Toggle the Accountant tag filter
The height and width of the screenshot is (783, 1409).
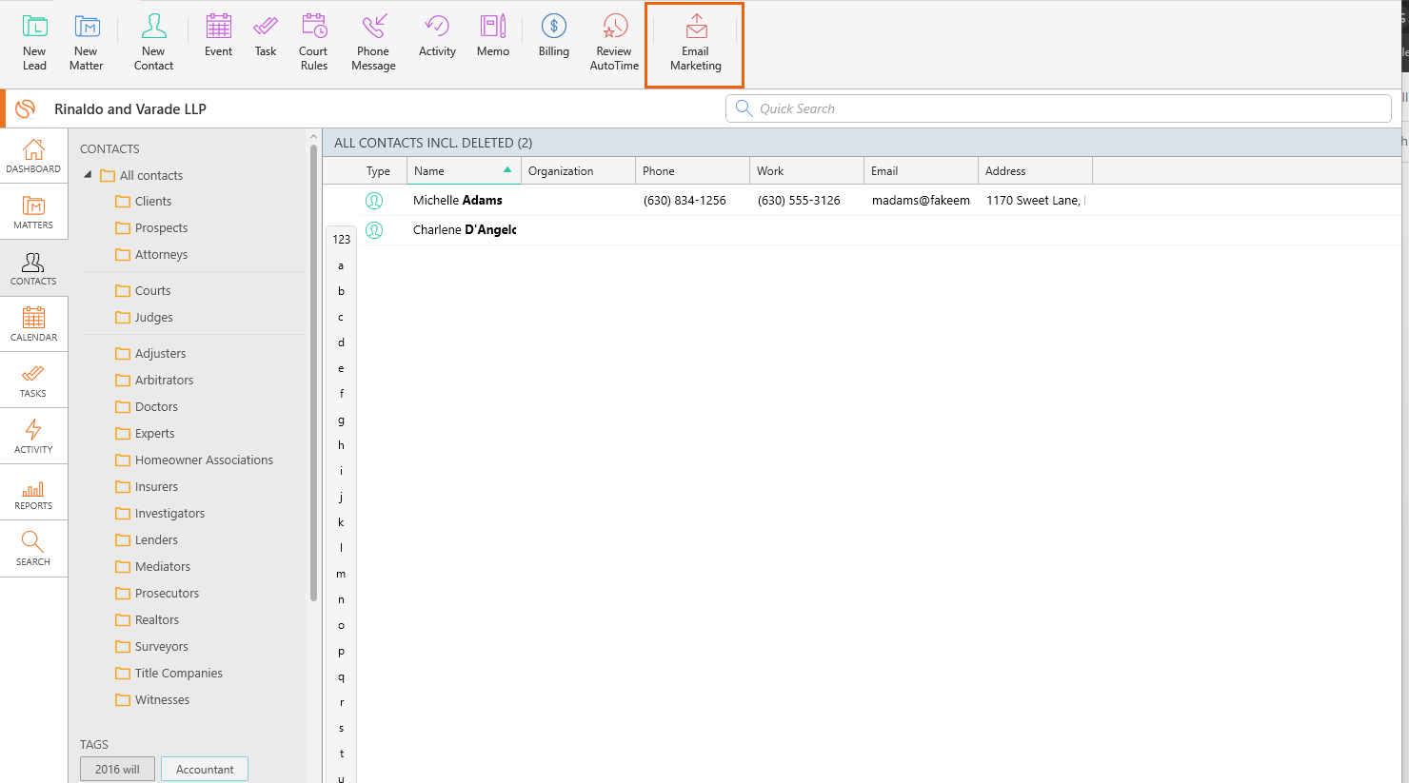[205, 769]
